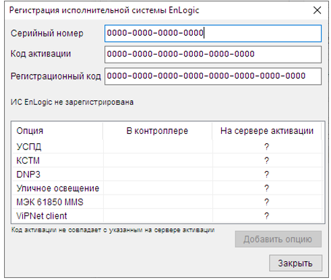Screen dimensions: 331x280
Task: Focus the activation code field
Action: (213, 55)
